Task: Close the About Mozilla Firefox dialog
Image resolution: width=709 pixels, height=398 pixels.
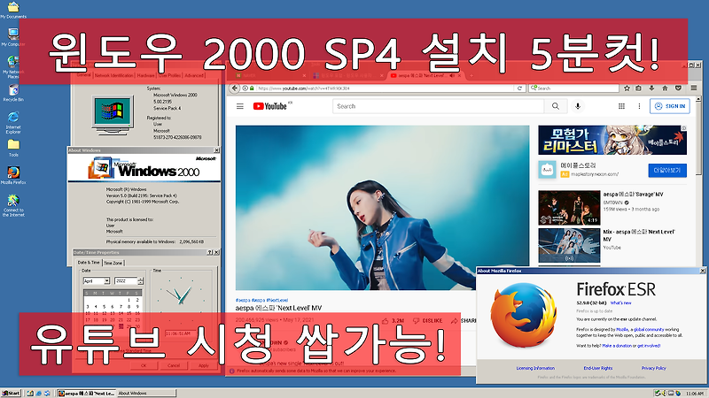Action: click(x=702, y=271)
